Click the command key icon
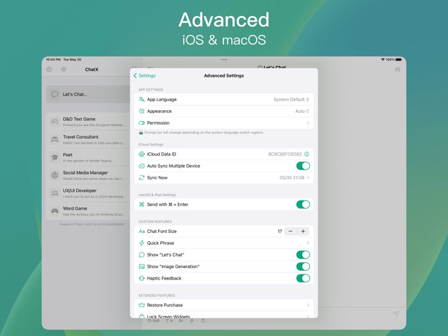 [x=141, y=205]
